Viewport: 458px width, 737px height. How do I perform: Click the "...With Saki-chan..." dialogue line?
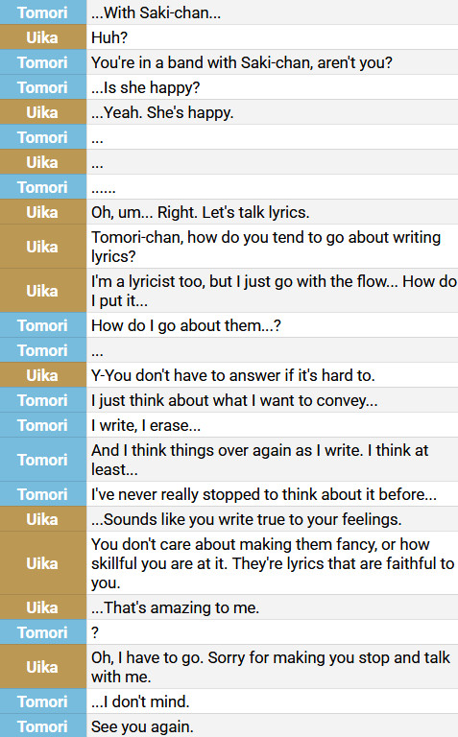[156, 12]
